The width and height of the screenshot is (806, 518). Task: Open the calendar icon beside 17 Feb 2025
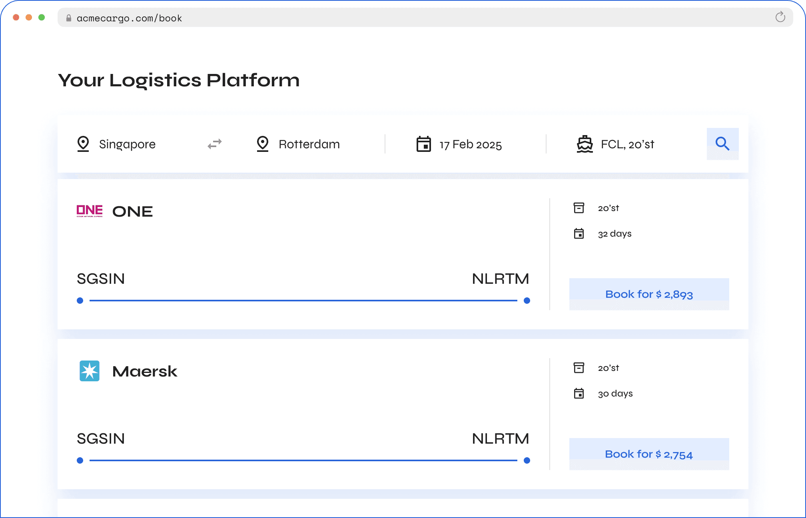coord(424,144)
